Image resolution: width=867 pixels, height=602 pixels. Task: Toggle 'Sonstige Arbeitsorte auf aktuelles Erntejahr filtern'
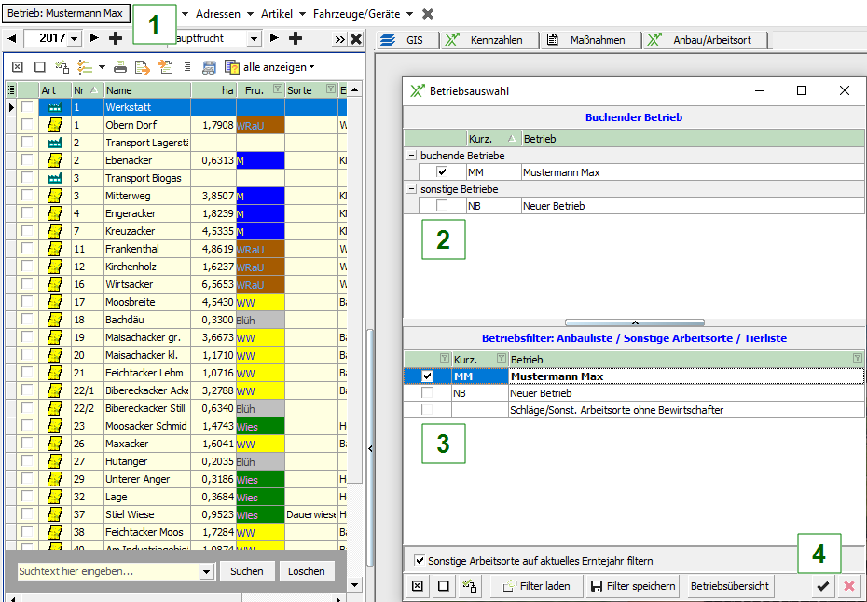tap(420, 561)
